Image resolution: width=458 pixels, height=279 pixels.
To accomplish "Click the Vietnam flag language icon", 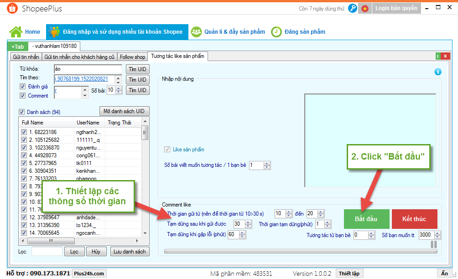I will (365, 8).
